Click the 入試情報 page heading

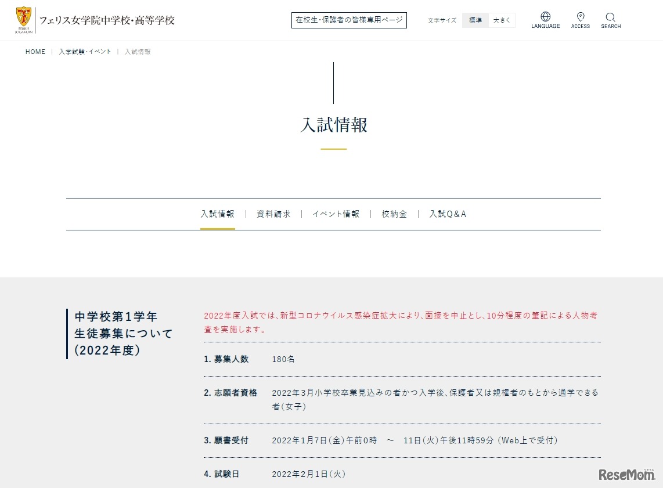coord(334,125)
